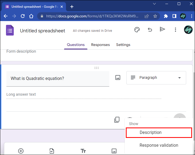Open the tab search chevron
This screenshot has width=195, height=155.
point(155,4)
